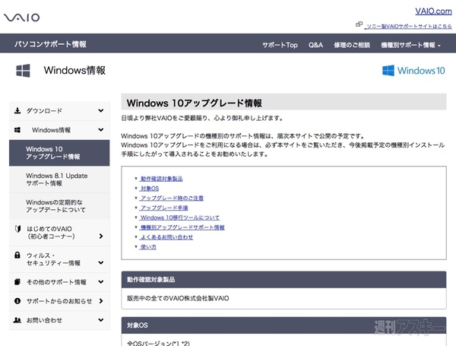Click パソコンサポート情報 title in navigation bar
Image resolution: width=456 pixels, height=346 pixels.
(x=50, y=44)
